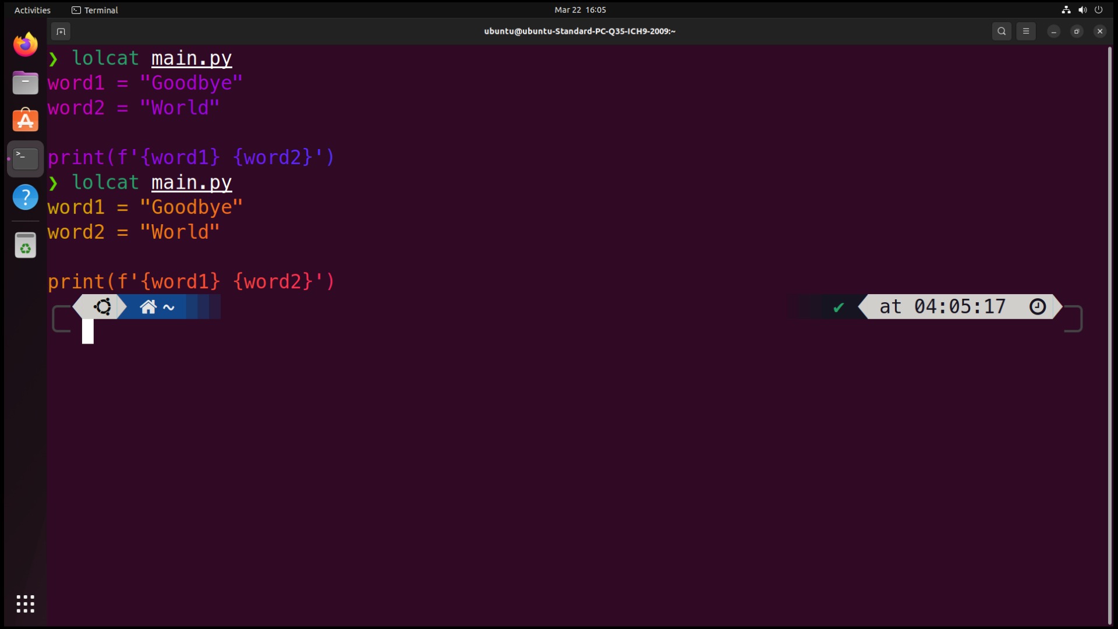Click first underlined 'main.py' filename

point(192,58)
